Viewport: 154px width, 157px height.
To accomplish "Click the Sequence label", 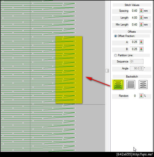I will [x=122, y=61].
